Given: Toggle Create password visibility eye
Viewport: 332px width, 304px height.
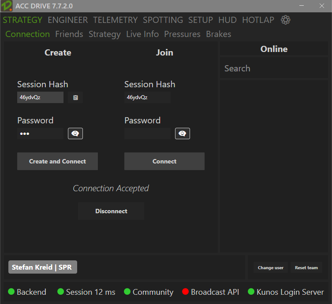Looking at the screenshot, I should click(x=75, y=133).
